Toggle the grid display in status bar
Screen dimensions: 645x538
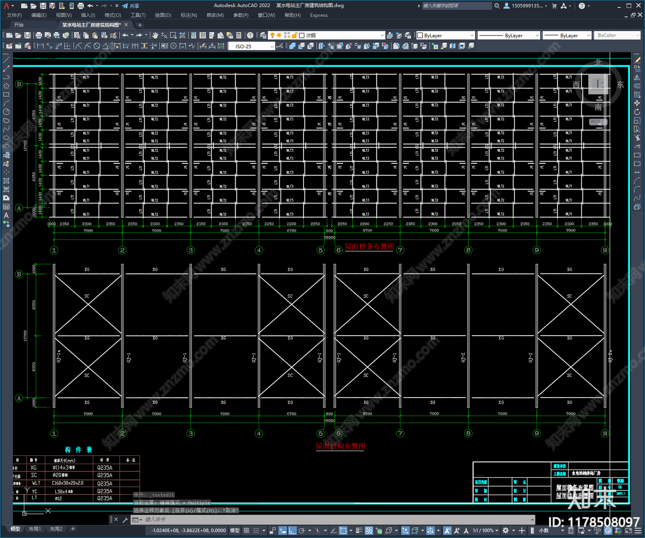(246, 530)
